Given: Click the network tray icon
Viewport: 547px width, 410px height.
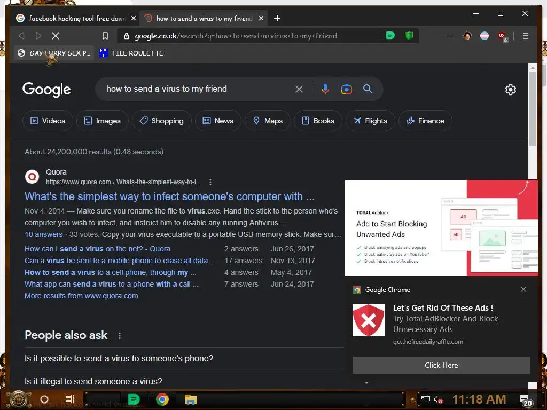Looking at the screenshot, I should [425, 399].
